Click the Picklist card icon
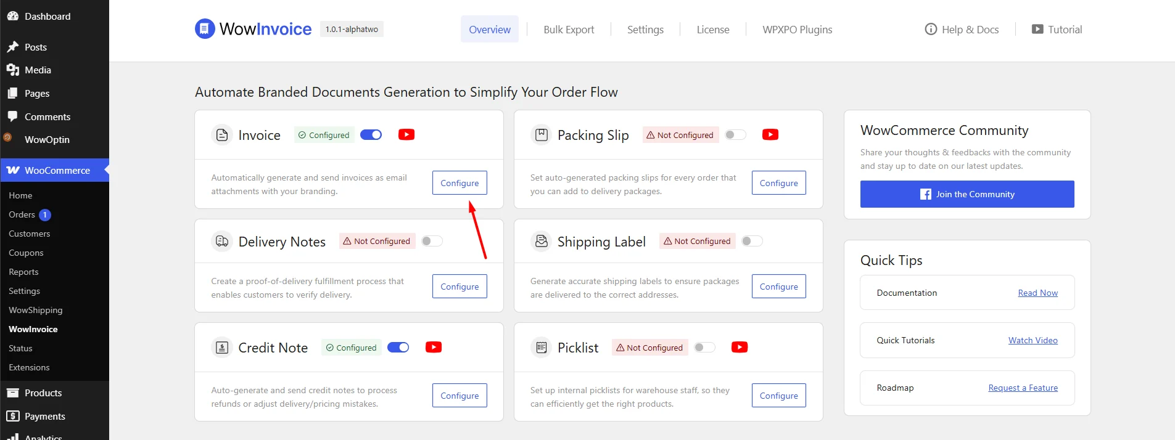 coord(541,348)
